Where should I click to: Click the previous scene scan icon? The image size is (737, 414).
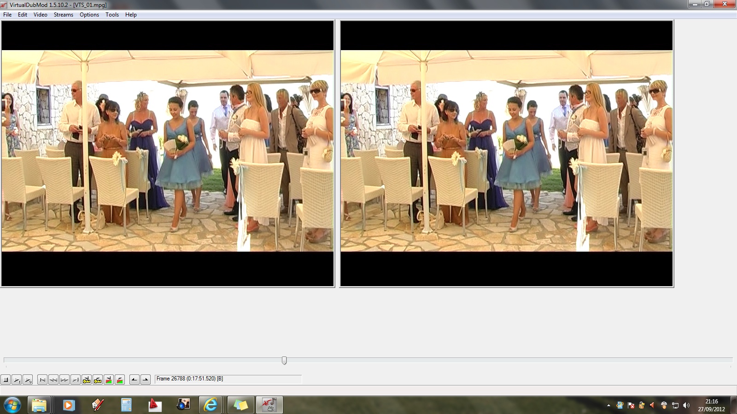point(109,379)
